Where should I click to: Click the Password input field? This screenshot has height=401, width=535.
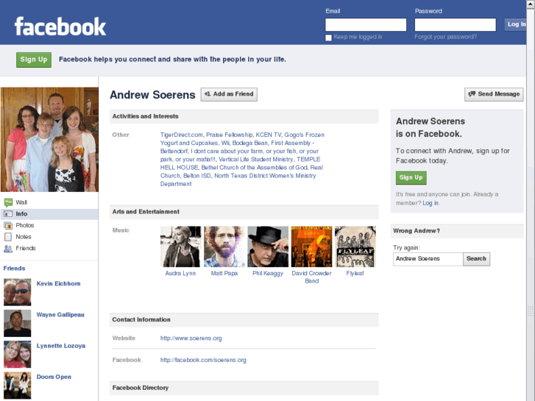point(456,24)
